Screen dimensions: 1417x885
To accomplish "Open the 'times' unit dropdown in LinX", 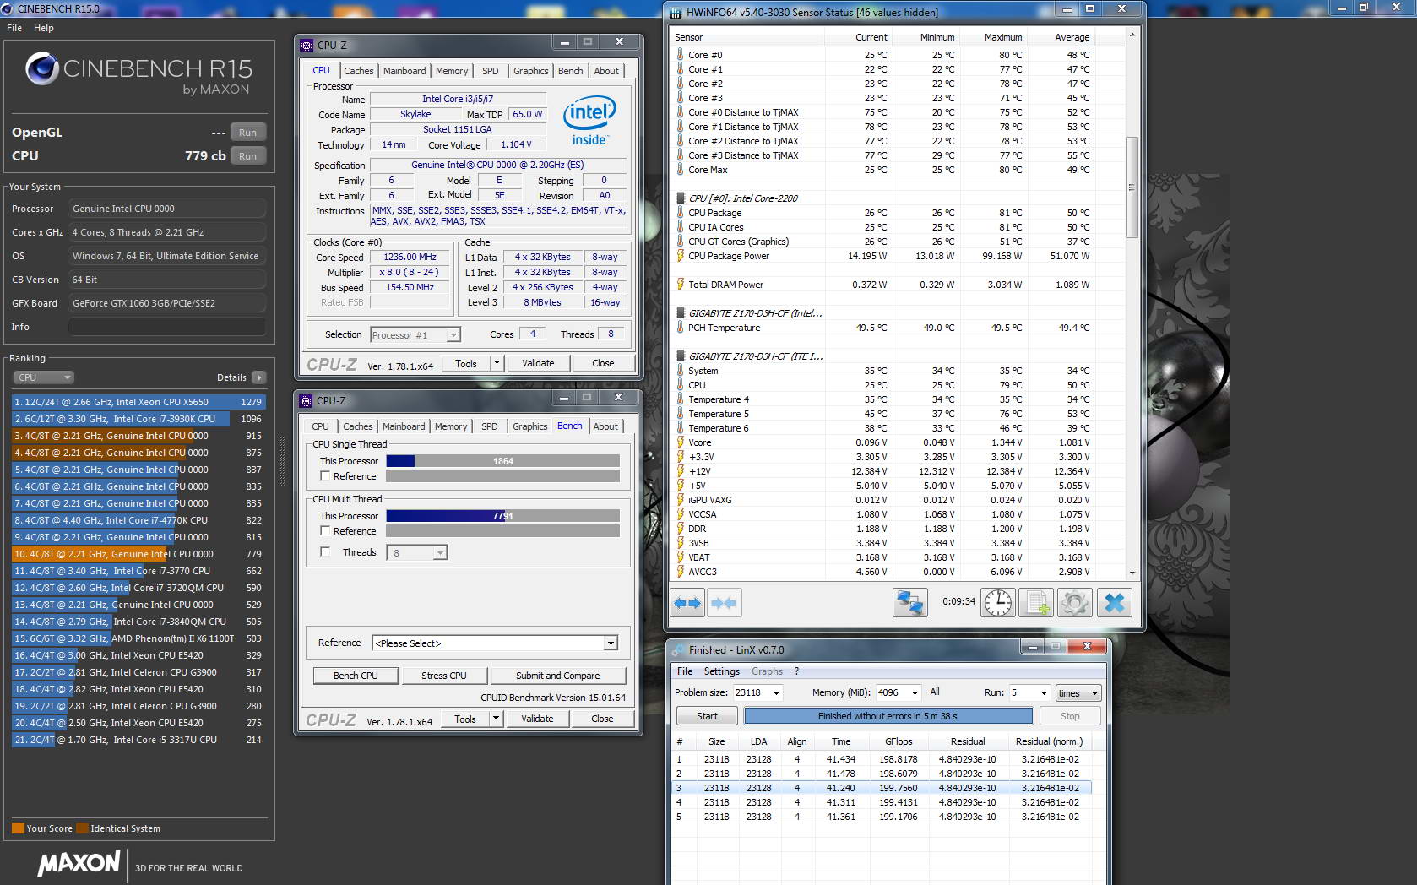I will point(1078,693).
